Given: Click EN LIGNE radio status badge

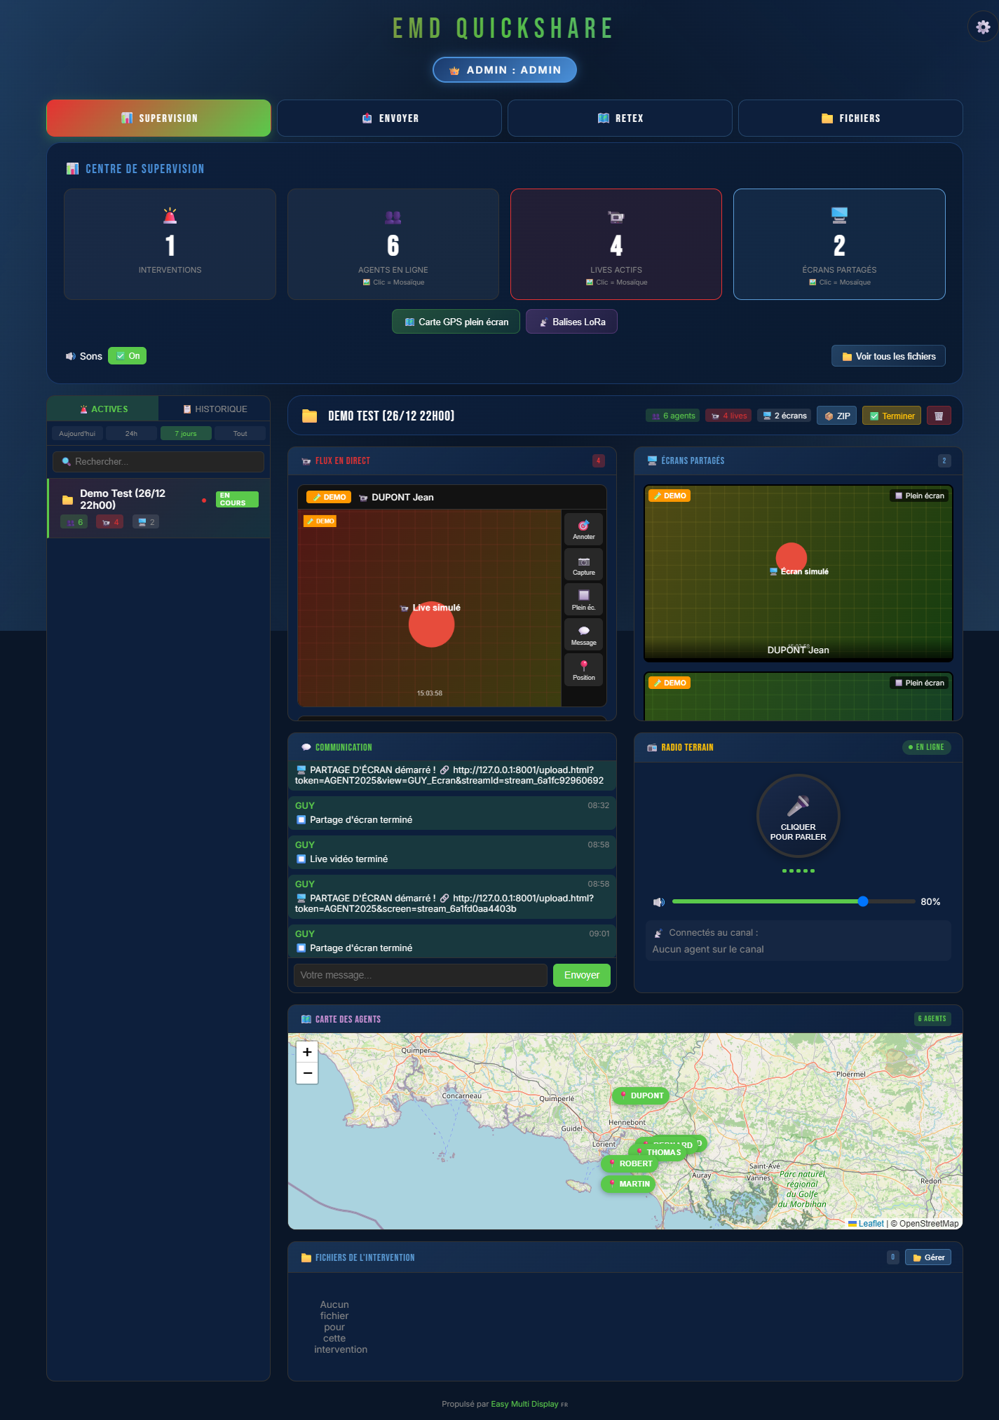Looking at the screenshot, I should click(x=926, y=747).
